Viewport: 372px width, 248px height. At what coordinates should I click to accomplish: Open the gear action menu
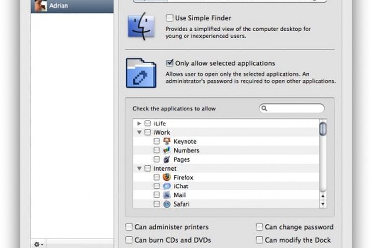(x=38, y=244)
